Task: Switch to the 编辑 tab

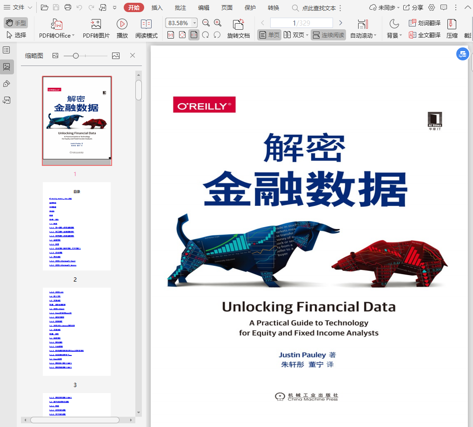Action: pos(204,7)
